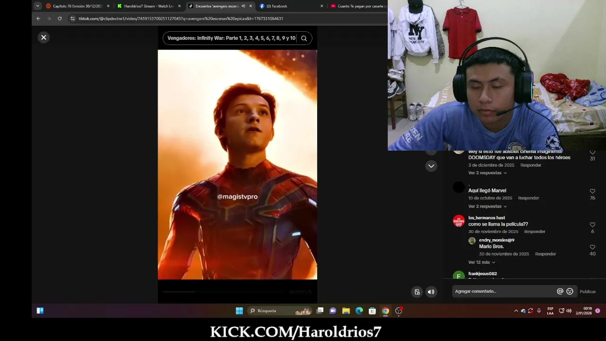Open los_hermanos hast profile name
Image resolution: width=606 pixels, height=341 pixels.
[487, 218]
